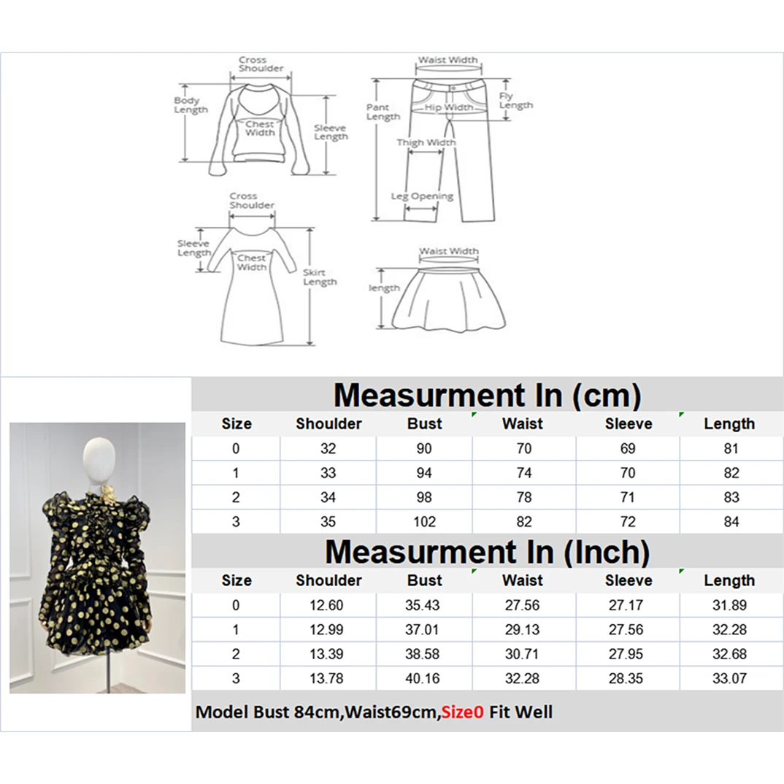Select the 'Measurment In (cm)' heading

pos(487,395)
